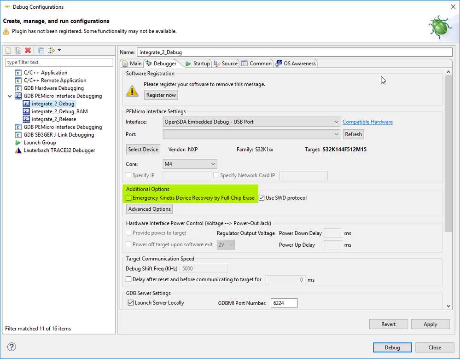Click the Lauterbach TRACE32 Debugger icon
The image size is (460, 359).
[18, 151]
